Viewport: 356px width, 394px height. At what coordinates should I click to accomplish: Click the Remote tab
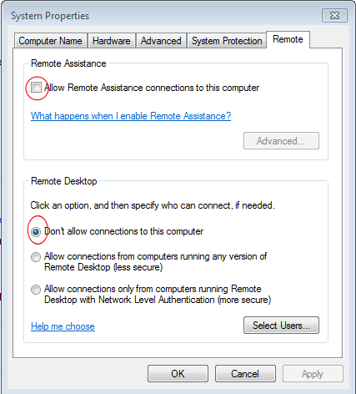click(288, 39)
